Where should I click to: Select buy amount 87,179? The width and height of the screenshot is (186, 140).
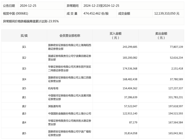133,123
